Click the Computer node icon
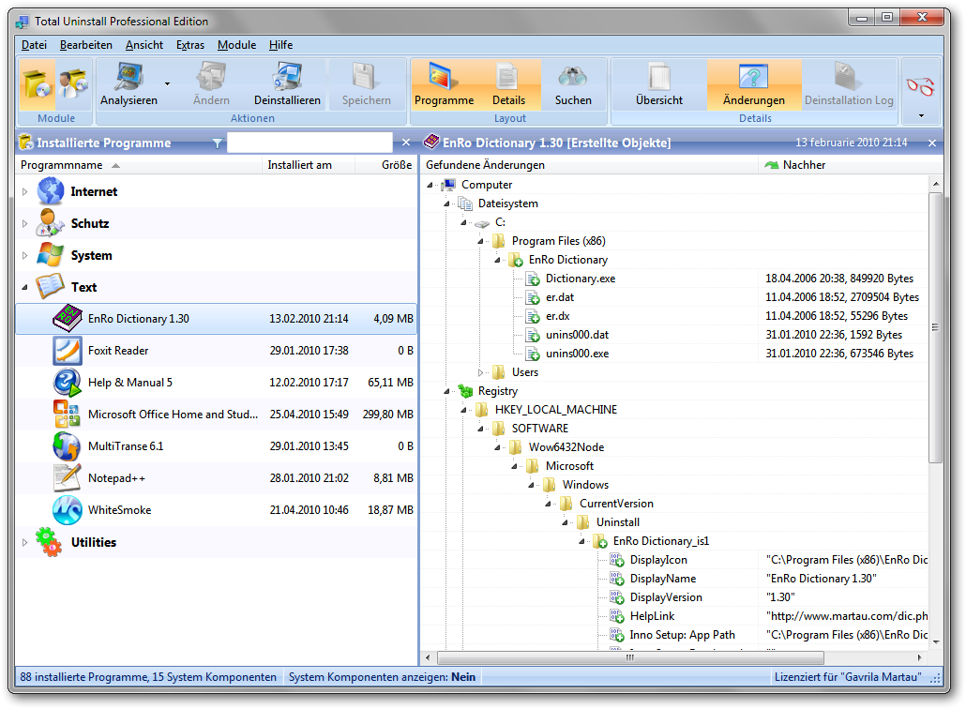The image size is (966, 709). pos(448,185)
